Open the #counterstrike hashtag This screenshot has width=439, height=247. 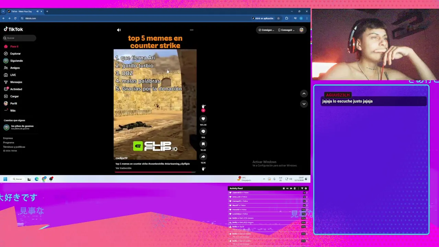pos(156,164)
